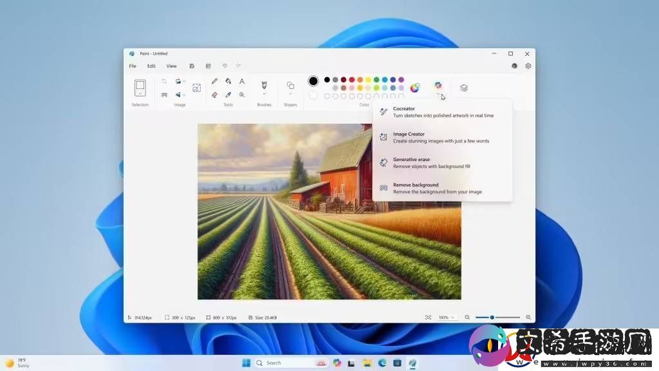Viewport: 659px width, 371px height.
Task: Expand the Rotate dropdown arrow
Action: (x=184, y=81)
